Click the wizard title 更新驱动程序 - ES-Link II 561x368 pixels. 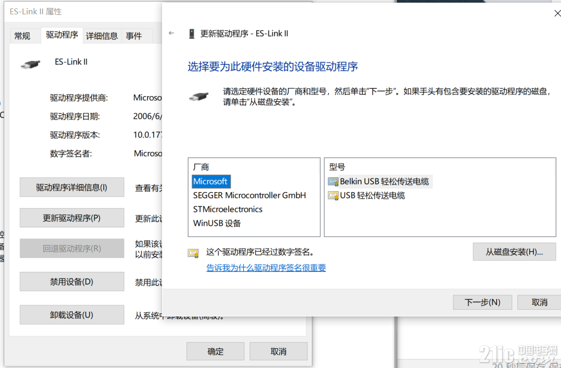(244, 33)
